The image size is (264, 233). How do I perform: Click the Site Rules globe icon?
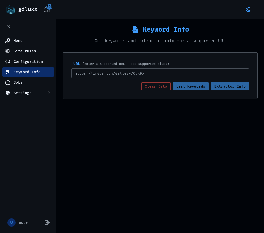tap(8, 51)
